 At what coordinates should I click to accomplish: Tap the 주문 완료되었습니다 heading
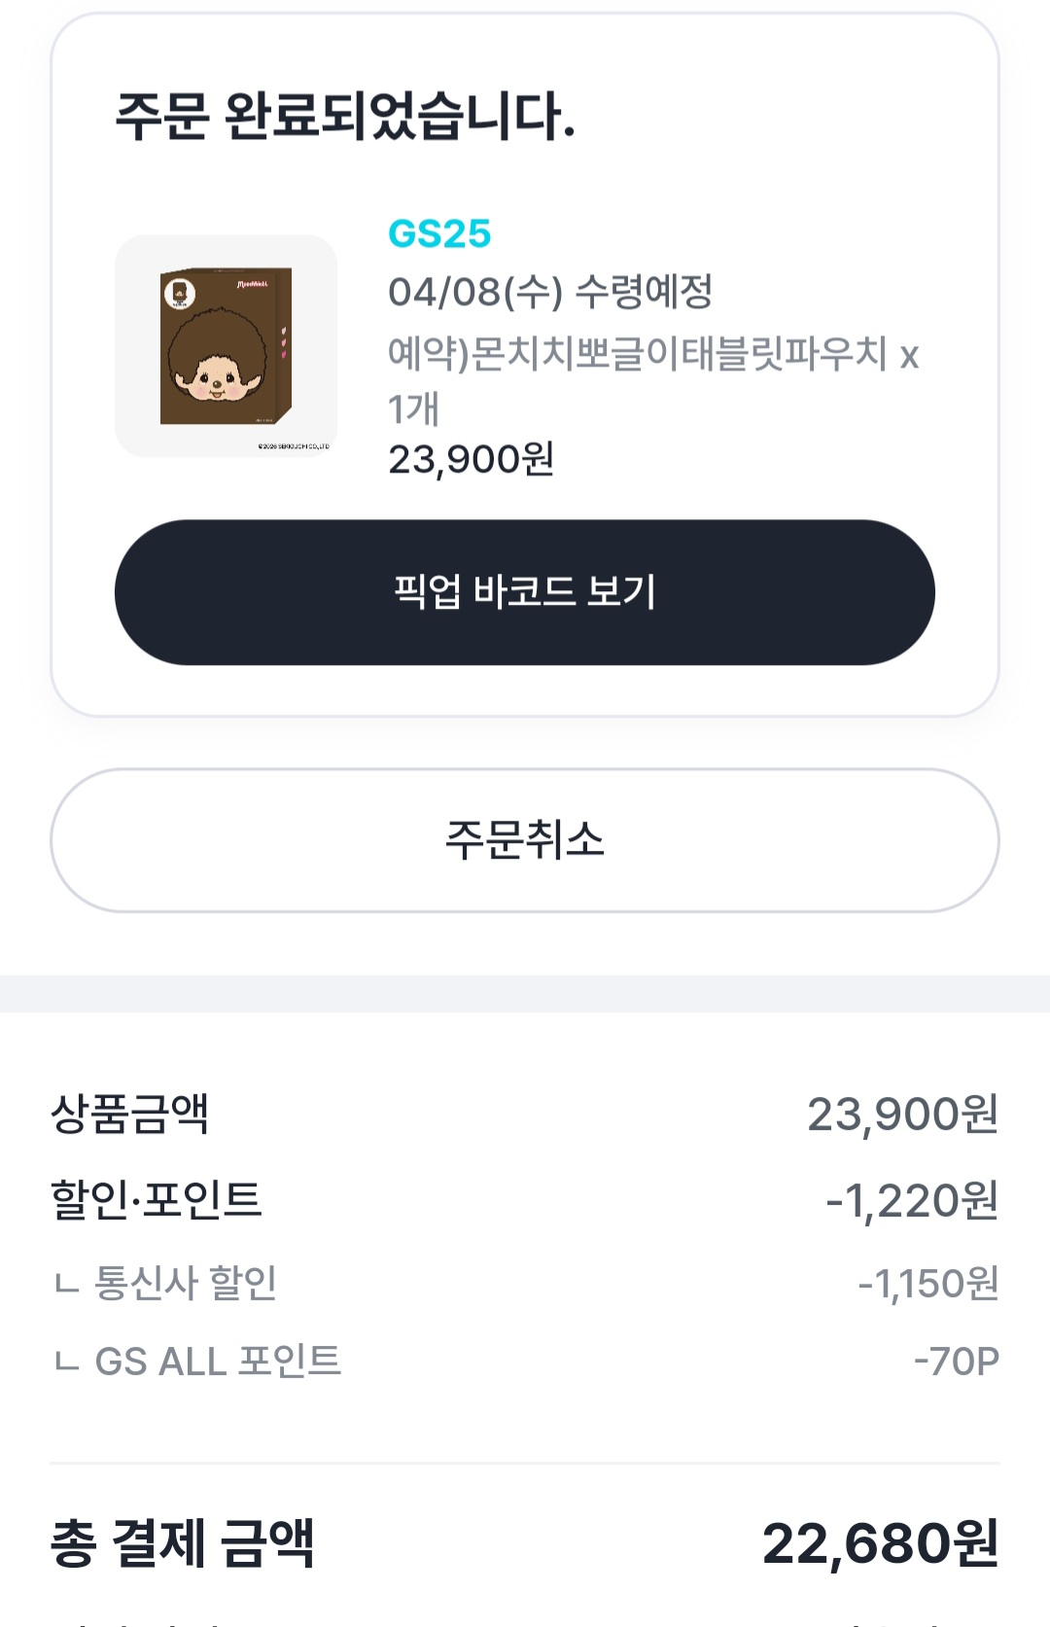345,116
